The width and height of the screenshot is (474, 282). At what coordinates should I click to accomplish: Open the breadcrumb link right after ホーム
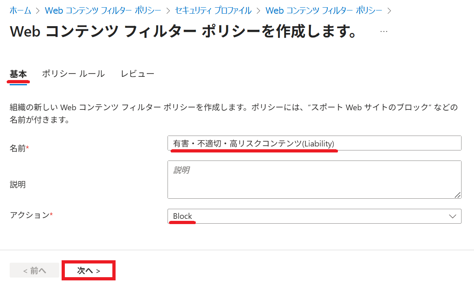click(103, 10)
